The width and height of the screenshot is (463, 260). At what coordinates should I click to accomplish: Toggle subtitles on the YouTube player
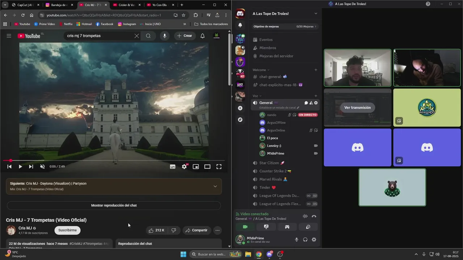[173, 166]
